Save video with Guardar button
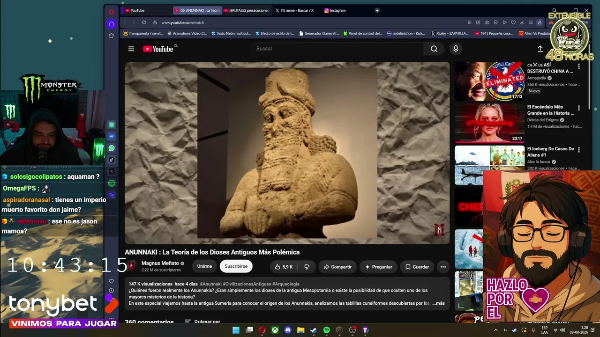Image resolution: width=600 pixels, height=337 pixels. [417, 267]
